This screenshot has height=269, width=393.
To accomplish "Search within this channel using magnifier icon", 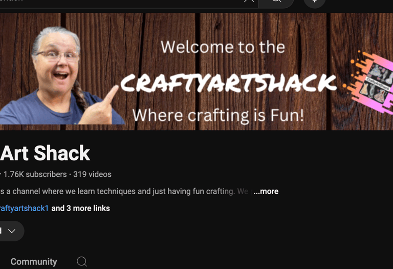I will click(x=82, y=261).
